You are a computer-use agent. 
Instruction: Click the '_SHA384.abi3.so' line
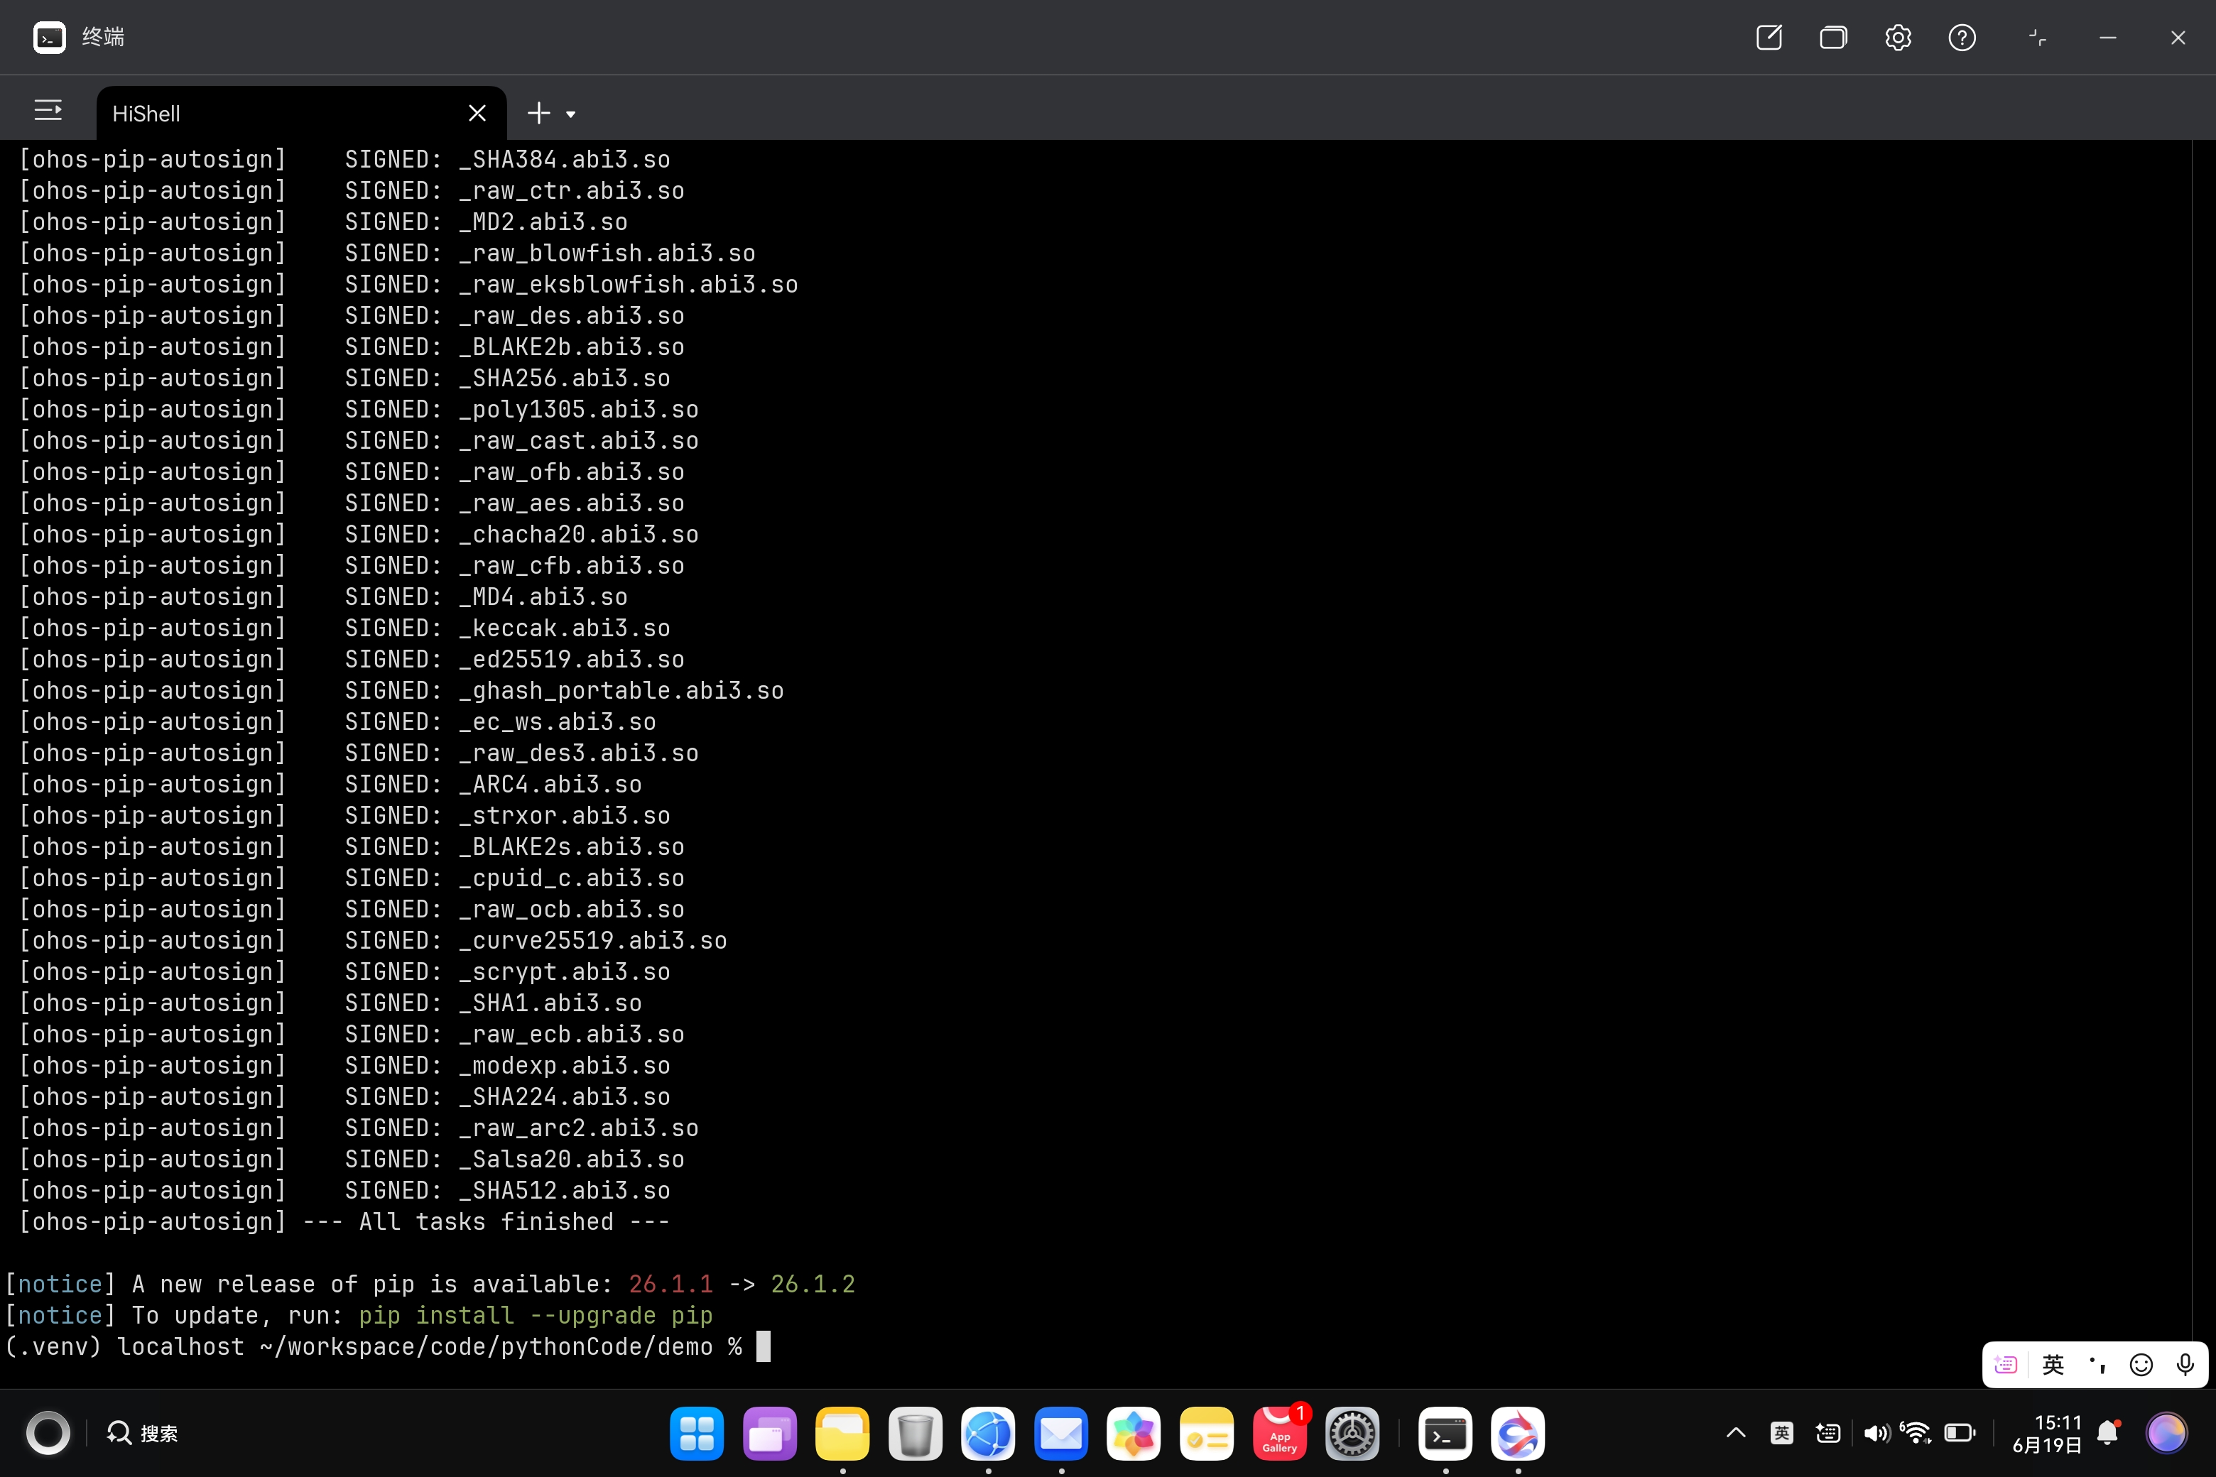pyautogui.click(x=565, y=159)
